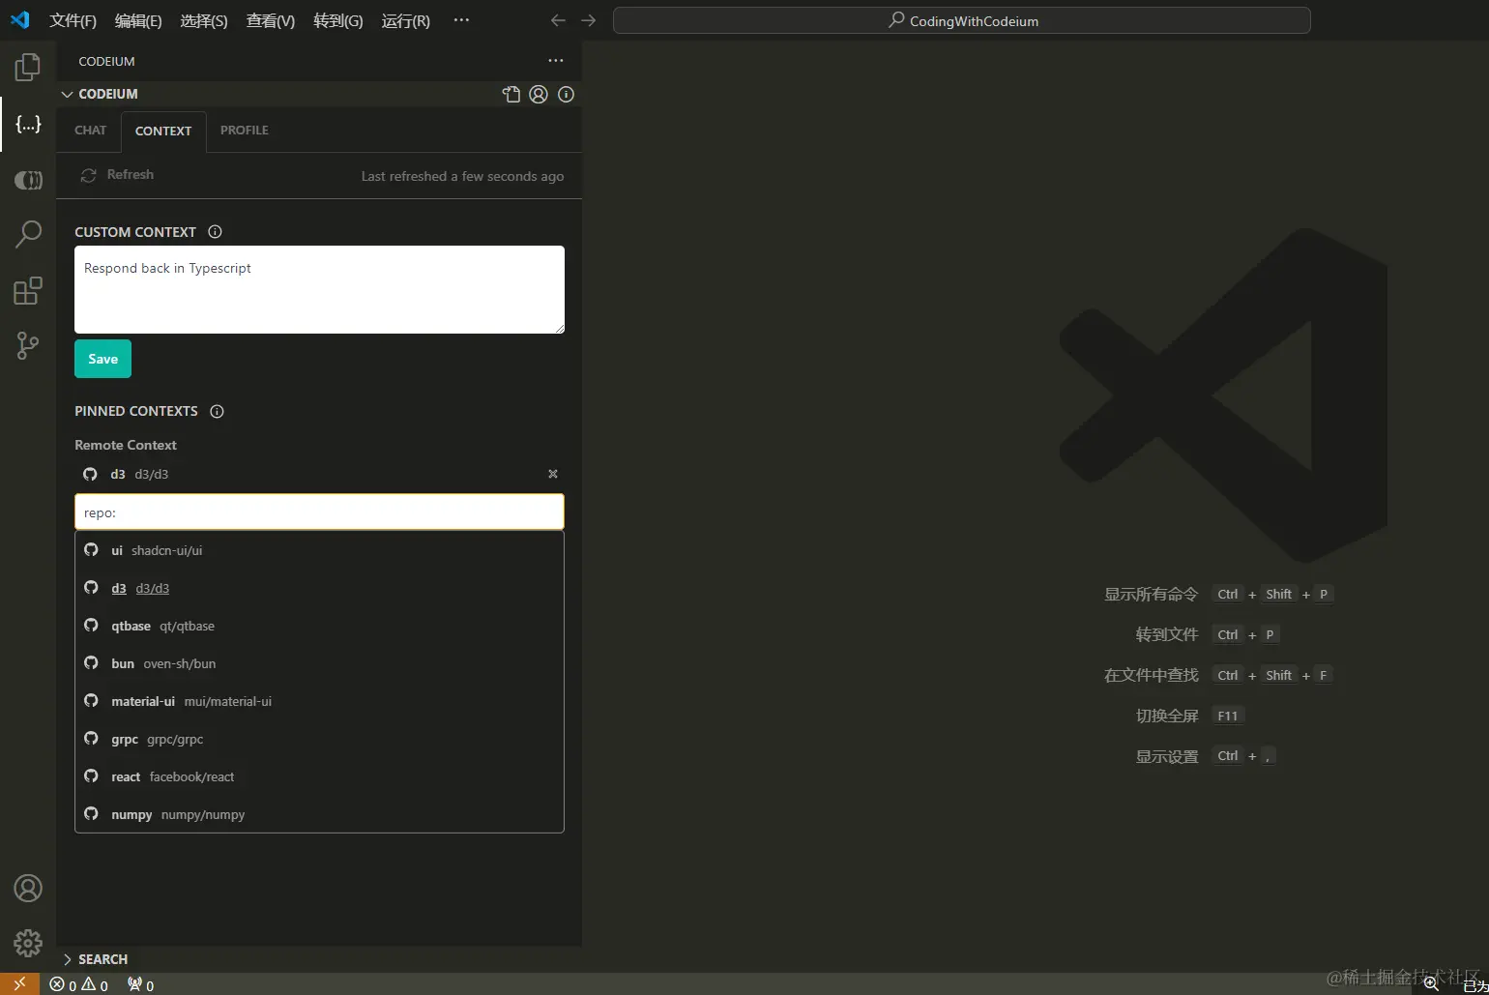Click the 显示所有命令 shortcut hint
Image resolution: width=1489 pixels, height=995 pixels.
(1218, 594)
